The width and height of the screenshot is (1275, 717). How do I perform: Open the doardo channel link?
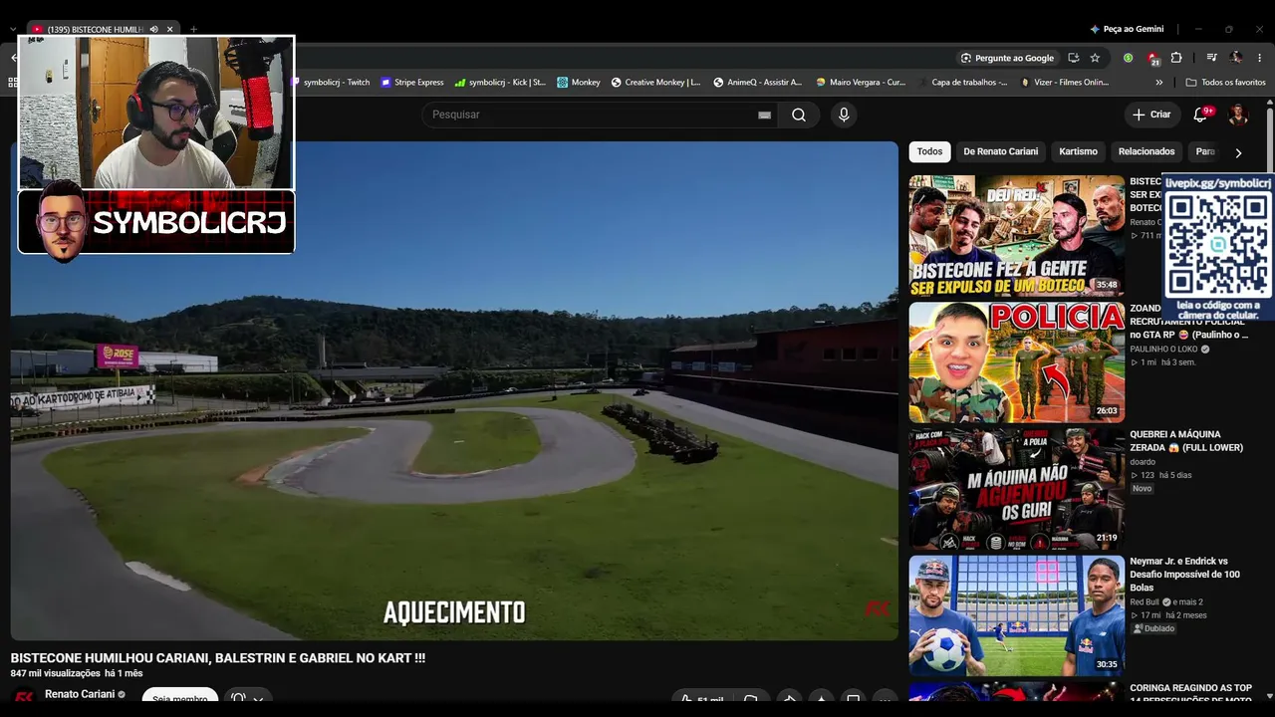pos(1143,462)
